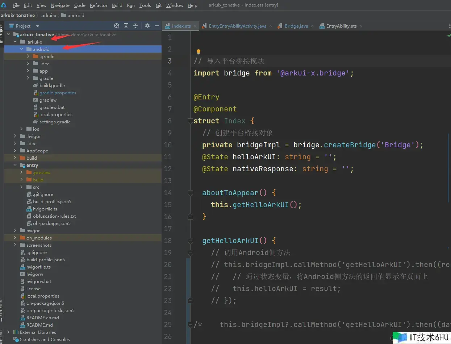This screenshot has height=344, width=451.
Task: Expand the app folder arrow
Action: (28, 71)
